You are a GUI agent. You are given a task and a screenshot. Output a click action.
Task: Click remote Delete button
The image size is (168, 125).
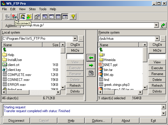(x=157, y=80)
